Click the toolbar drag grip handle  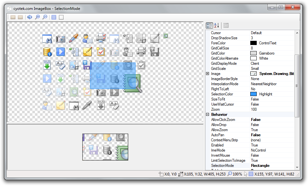[8, 17]
